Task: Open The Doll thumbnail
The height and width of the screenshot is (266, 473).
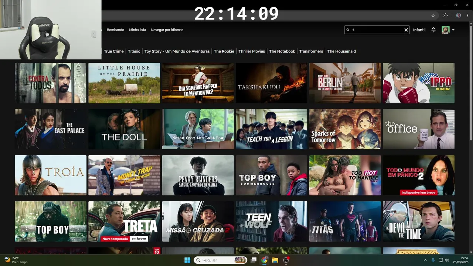Action: tap(124, 129)
